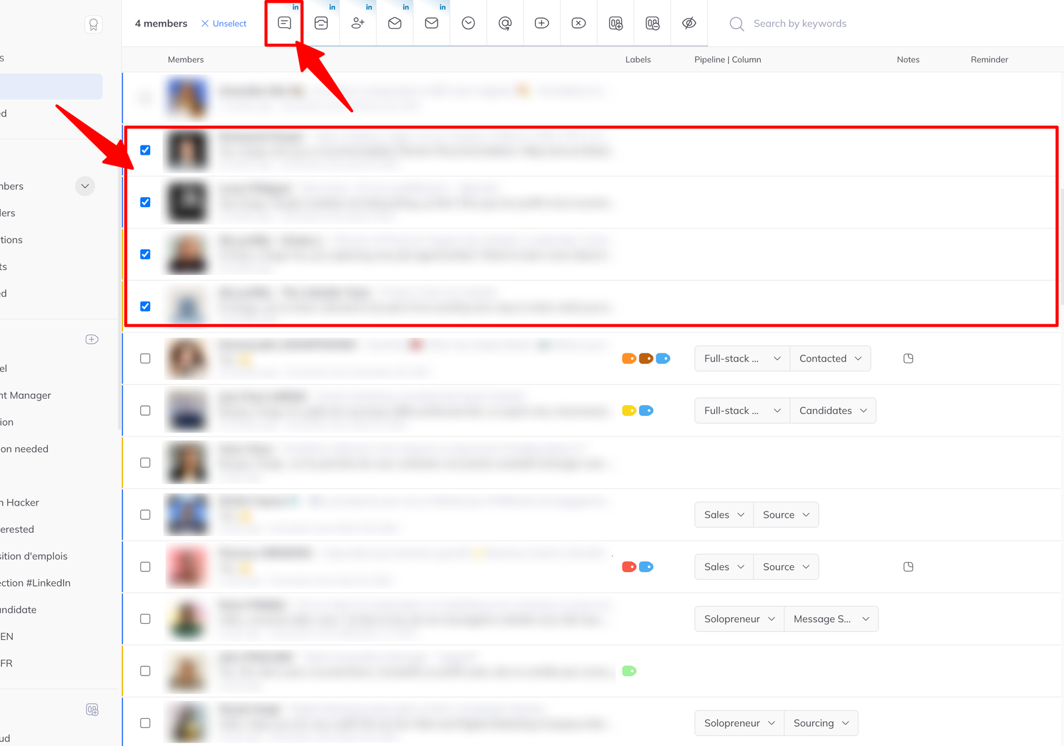Select the Manager label in the sidebar
1064x746 pixels.
[x=26, y=395]
